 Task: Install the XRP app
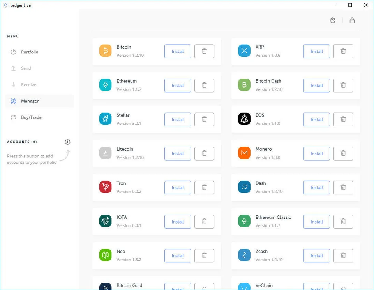click(x=316, y=51)
